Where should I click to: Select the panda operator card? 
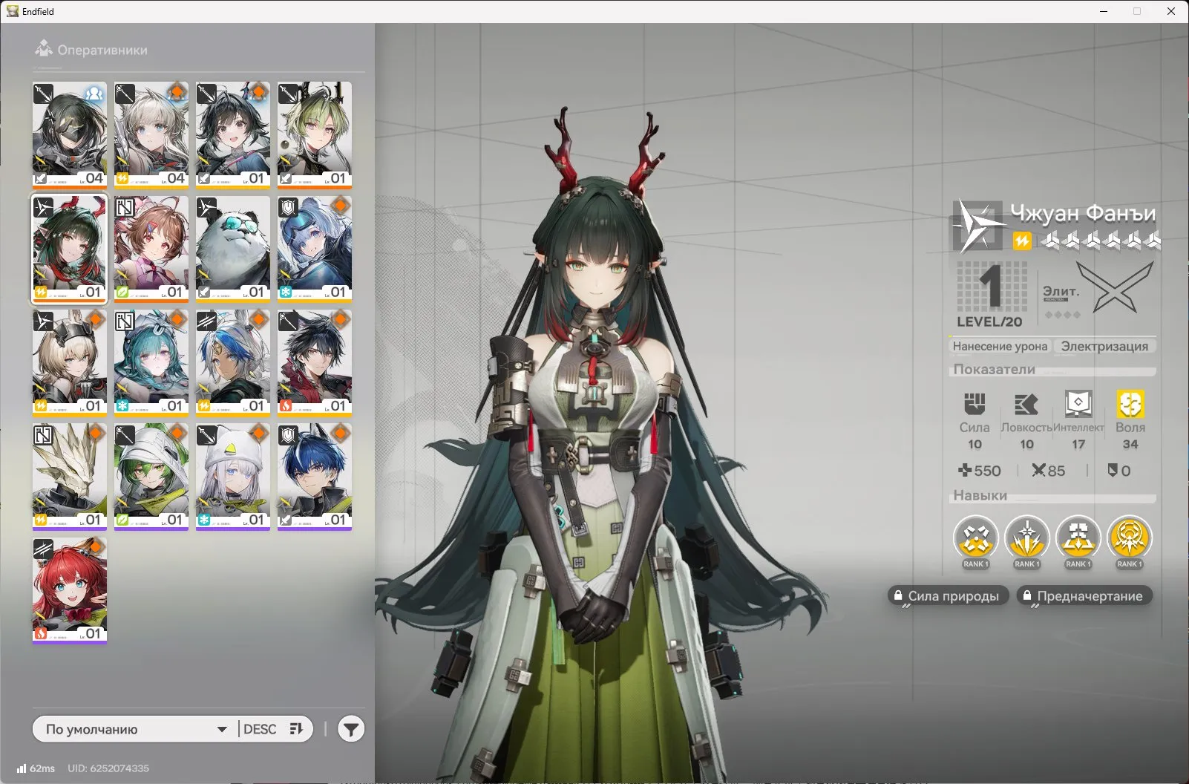(x=233, y=248)
